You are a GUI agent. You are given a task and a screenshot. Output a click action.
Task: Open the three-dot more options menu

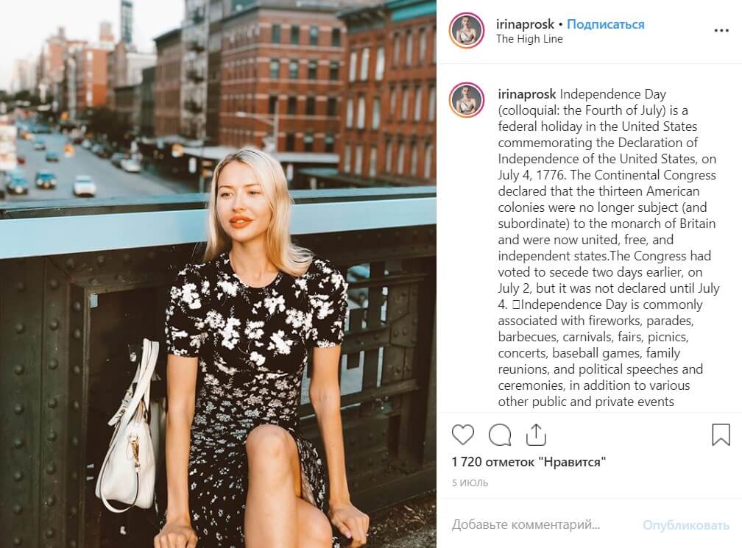click(721, 31)
